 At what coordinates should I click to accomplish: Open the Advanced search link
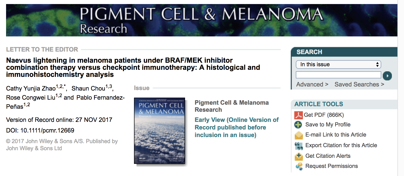pos(312,84)
